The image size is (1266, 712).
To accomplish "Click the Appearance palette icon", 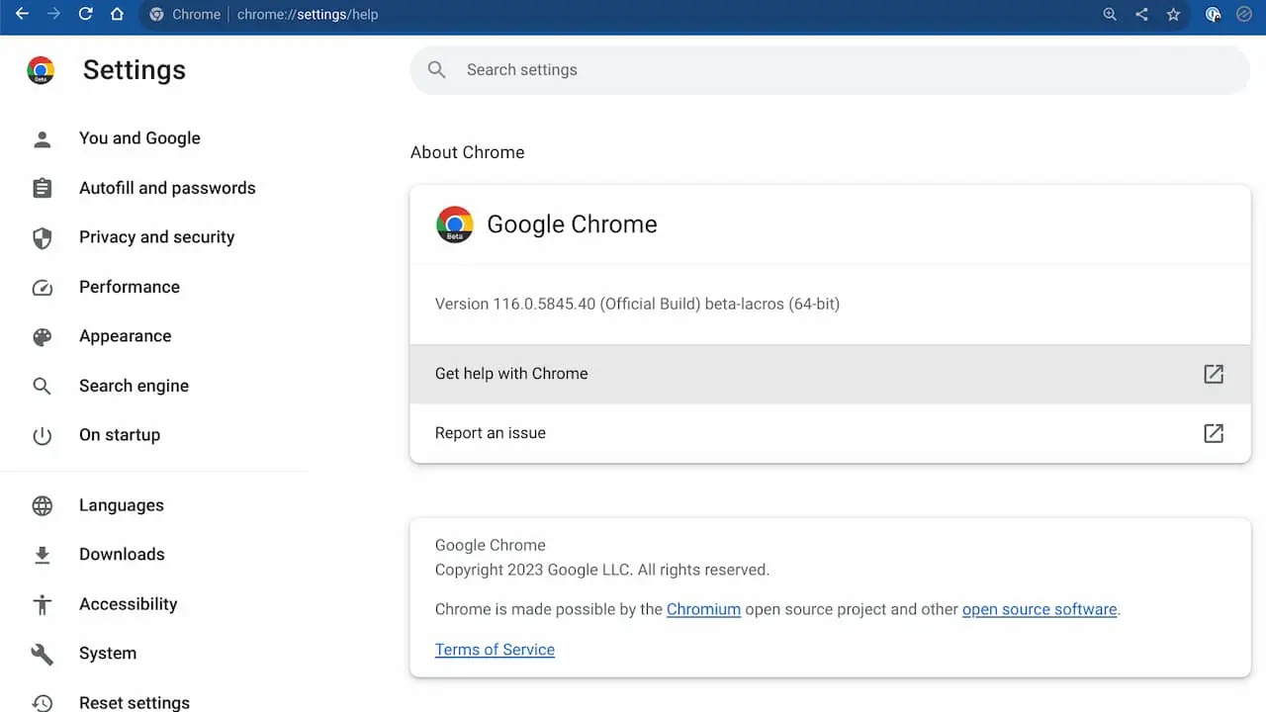I will coord(42,336).
